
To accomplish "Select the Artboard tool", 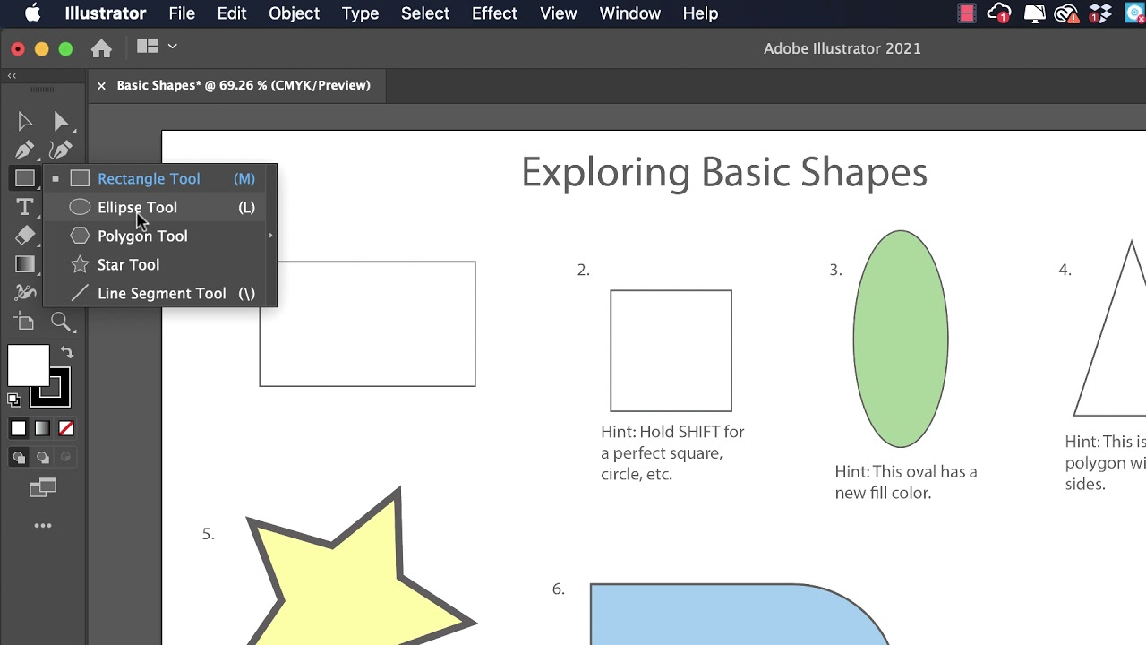I will tap(25, 322).
